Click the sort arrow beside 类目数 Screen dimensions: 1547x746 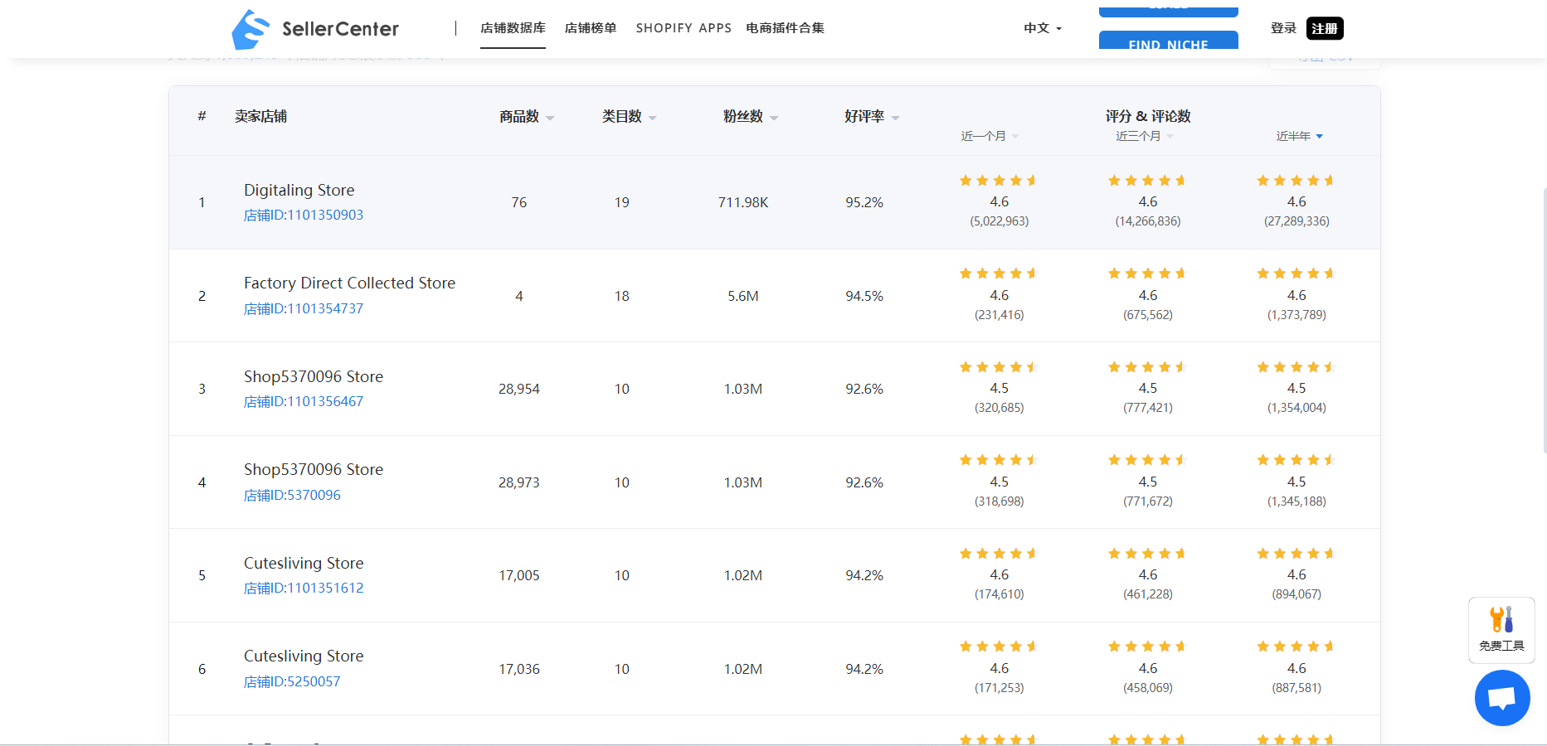pos(653,119)
